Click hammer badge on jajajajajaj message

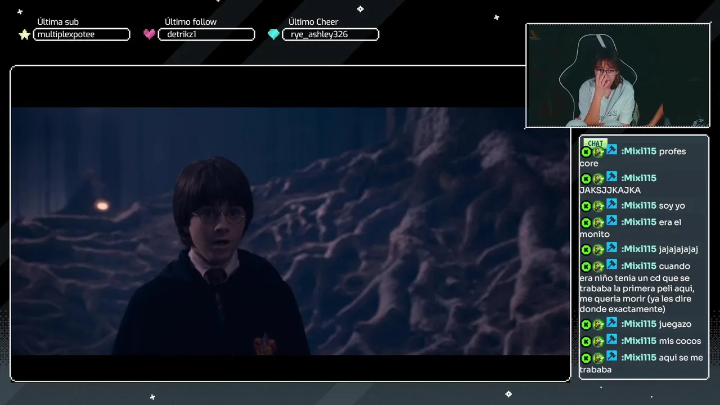coord(611,248)
